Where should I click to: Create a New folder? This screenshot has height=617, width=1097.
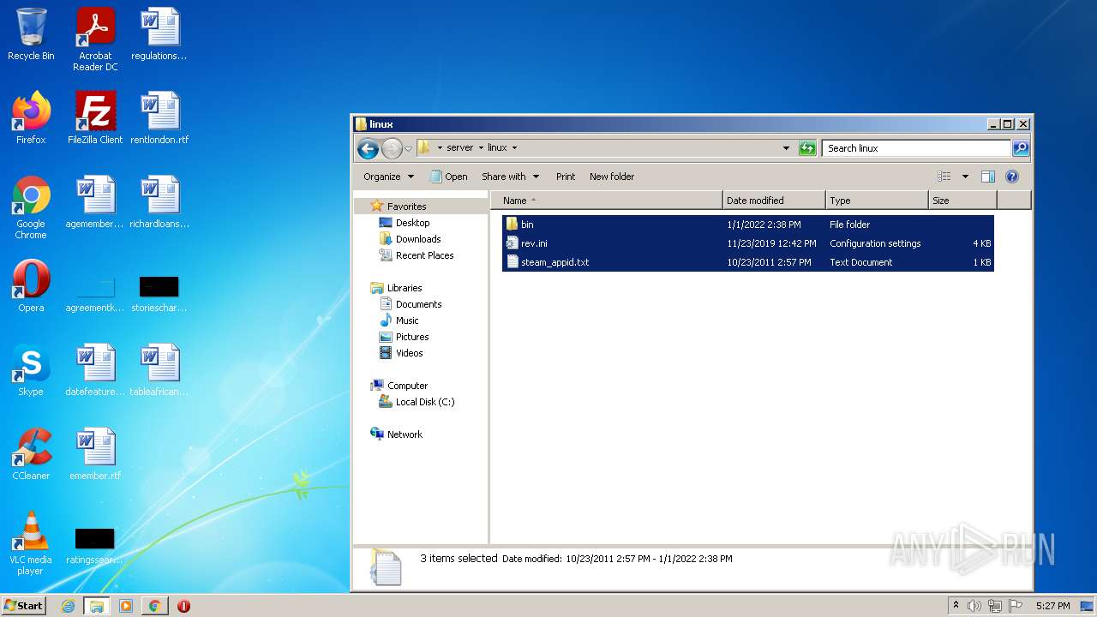click(612, 177)
